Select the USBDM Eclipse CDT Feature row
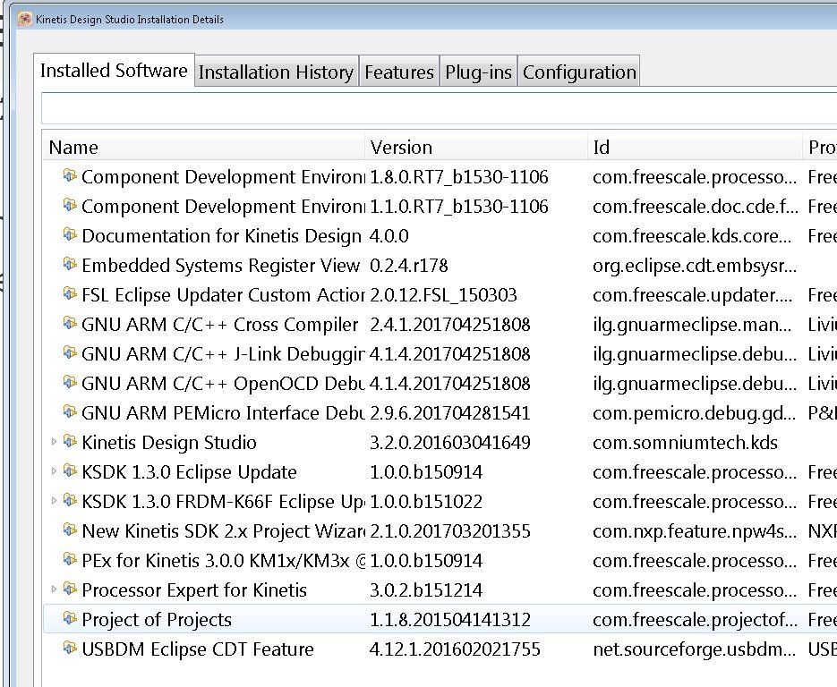Viewport: 837px width, 687px height. pos(439,649)
